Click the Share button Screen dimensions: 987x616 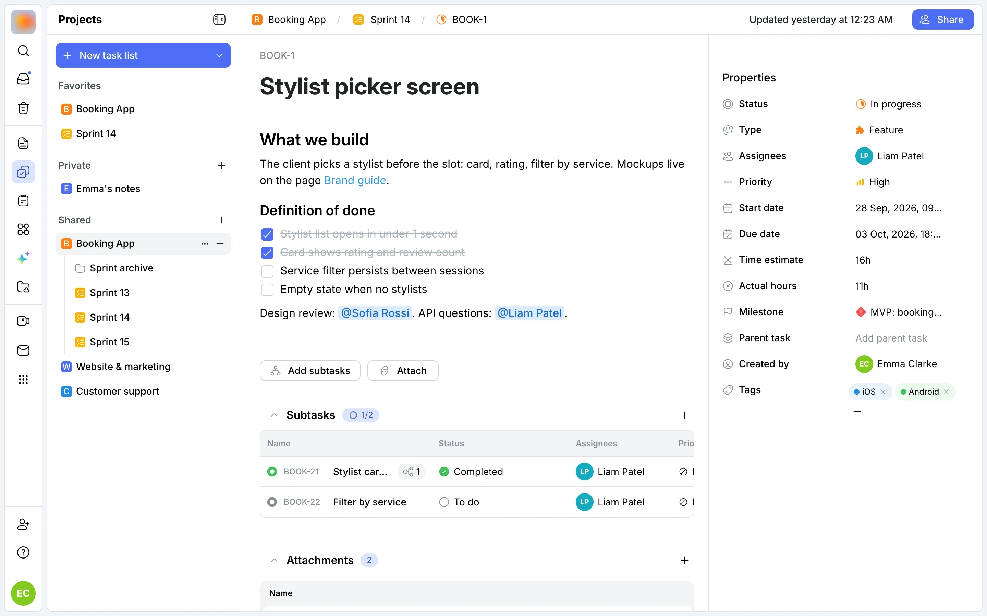tap(942, 20)
